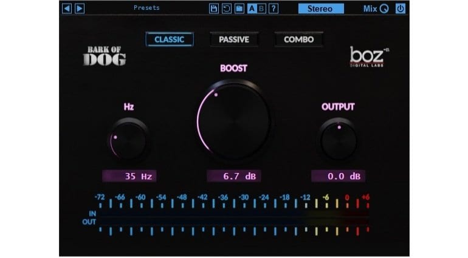Screen dimensions: 468x258
Task: Click the BOOST label text
Action: [234, 69]
